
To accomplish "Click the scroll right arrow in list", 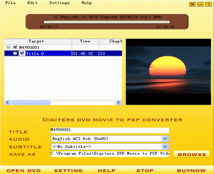I will click(119, 102).
